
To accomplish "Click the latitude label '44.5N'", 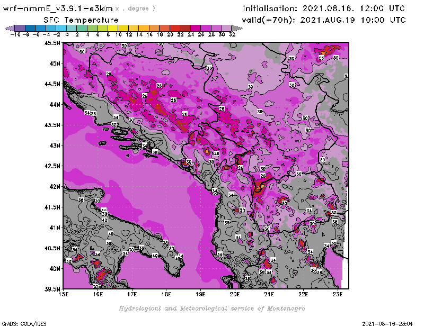I will 52,84.
